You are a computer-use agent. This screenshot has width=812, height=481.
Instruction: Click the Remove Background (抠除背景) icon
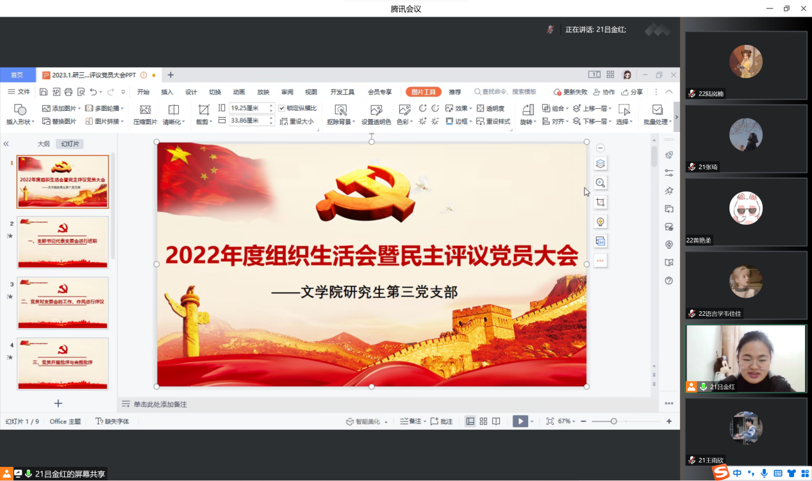(341, 110)
